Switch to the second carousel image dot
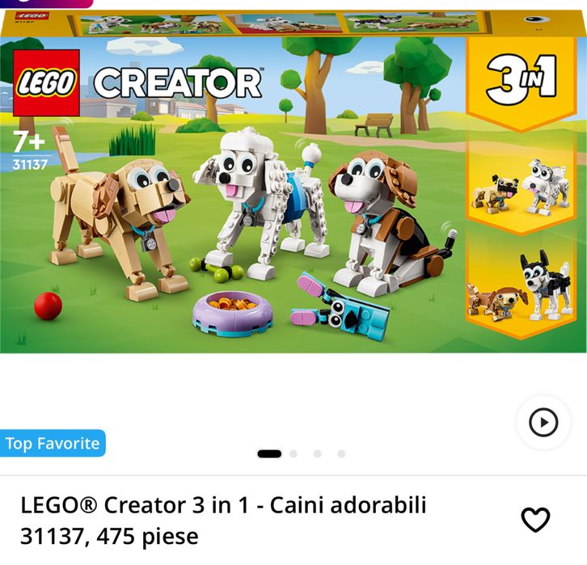Image resolution: width=587 pixels, height=565 pixels. 293,454
